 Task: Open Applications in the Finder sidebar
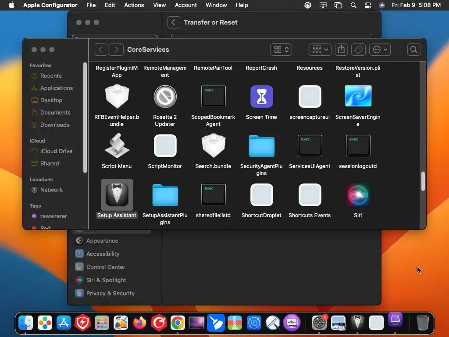[57, 88]
